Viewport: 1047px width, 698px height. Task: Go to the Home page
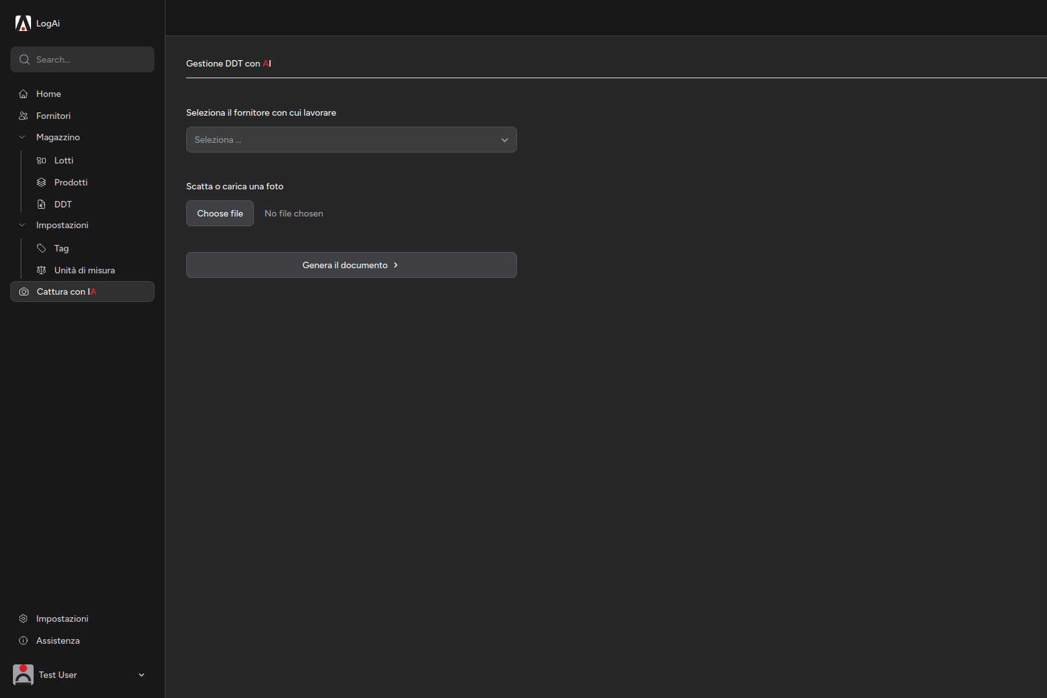[48, 94]
